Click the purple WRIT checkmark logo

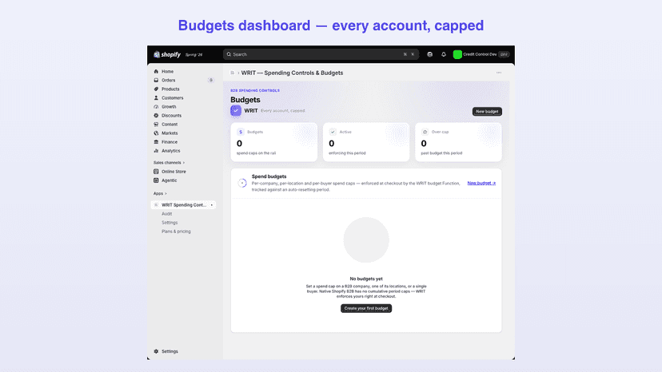[236, 110]
